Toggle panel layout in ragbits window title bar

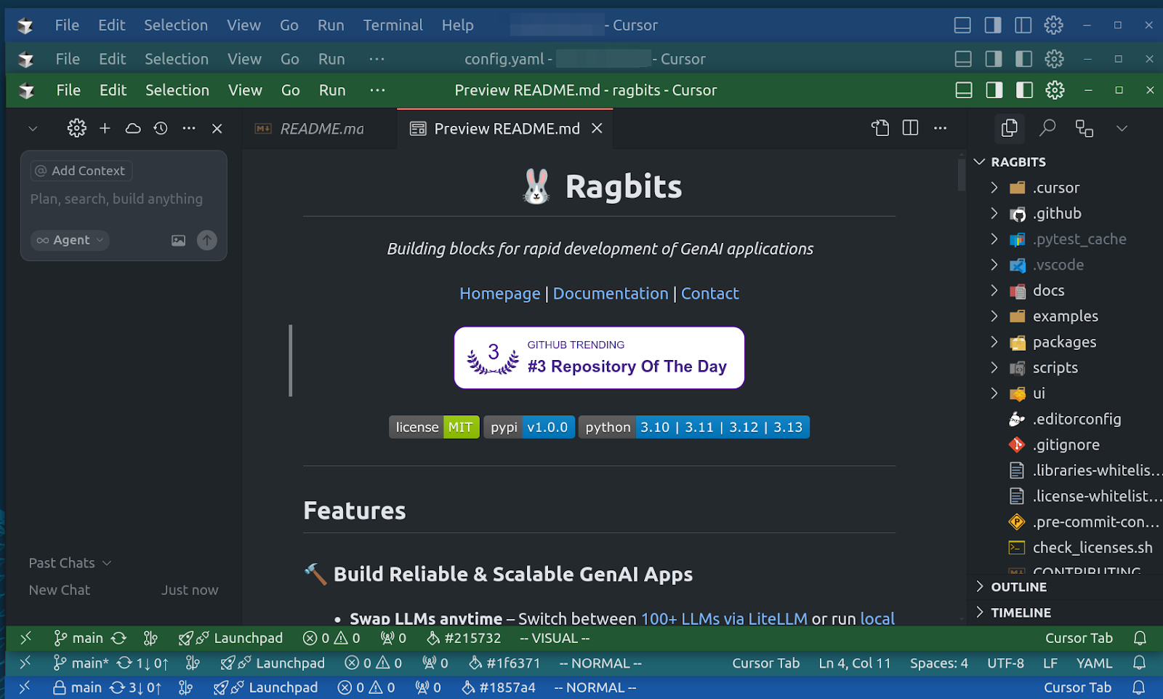point(964,90)
